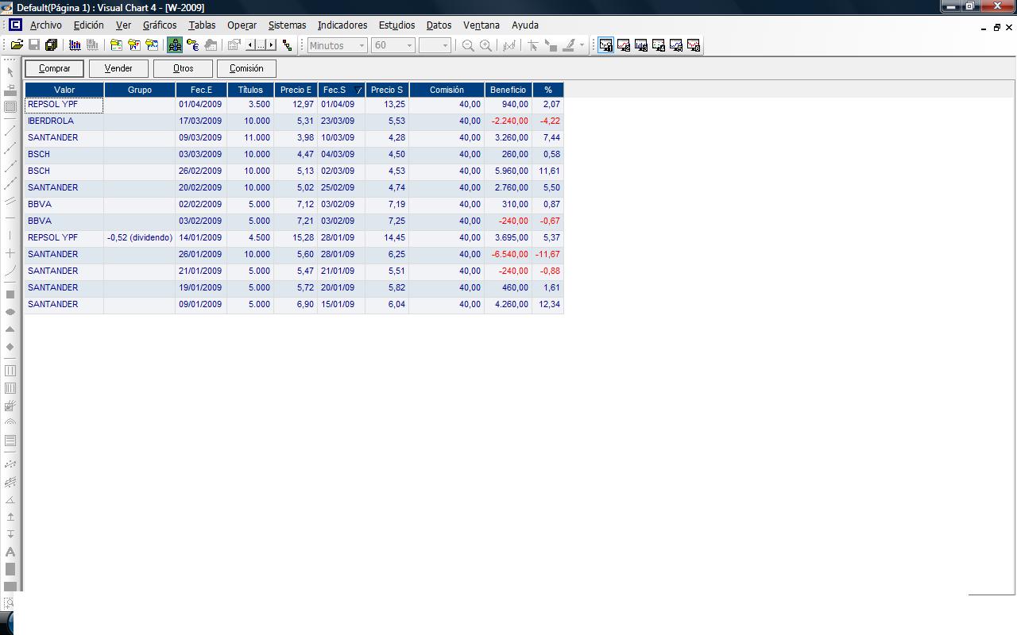1017x635 pixels.
Task: Click the small green nodes icon
Action: tap(287, 45)
